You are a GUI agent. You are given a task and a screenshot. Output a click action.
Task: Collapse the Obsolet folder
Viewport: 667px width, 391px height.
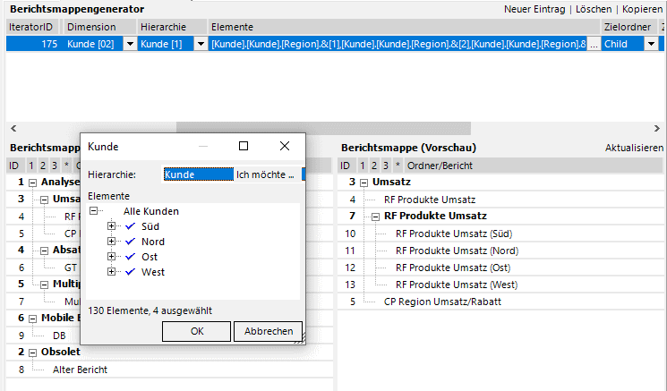32,352
